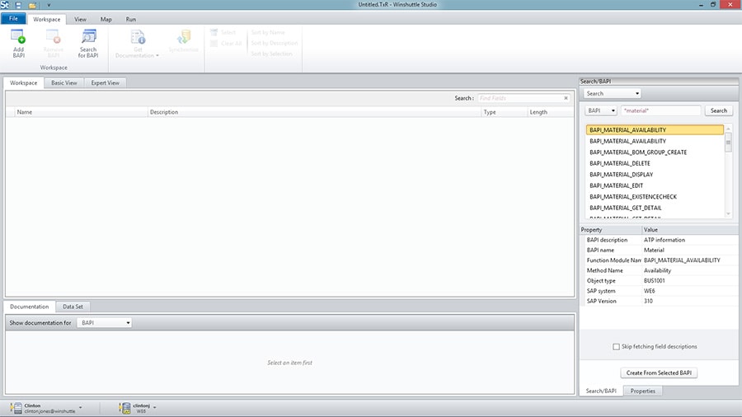This screenshot has height=417, width=742.
Task: Click the Synchronize ribbon icon
Action: (x=184, y=37)
